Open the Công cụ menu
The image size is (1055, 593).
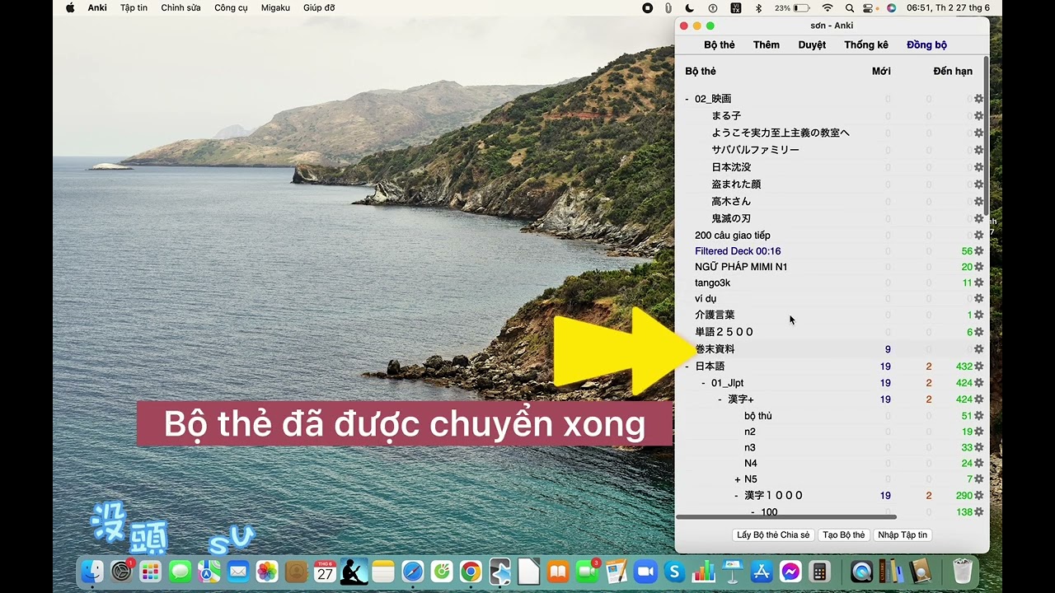pos(231,7)
